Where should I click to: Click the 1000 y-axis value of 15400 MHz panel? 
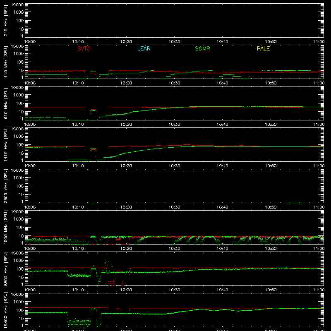[19, 302]
